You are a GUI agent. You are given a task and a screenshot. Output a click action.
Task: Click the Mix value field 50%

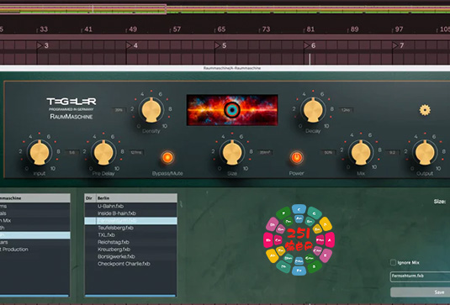click(x=328, y=153)
